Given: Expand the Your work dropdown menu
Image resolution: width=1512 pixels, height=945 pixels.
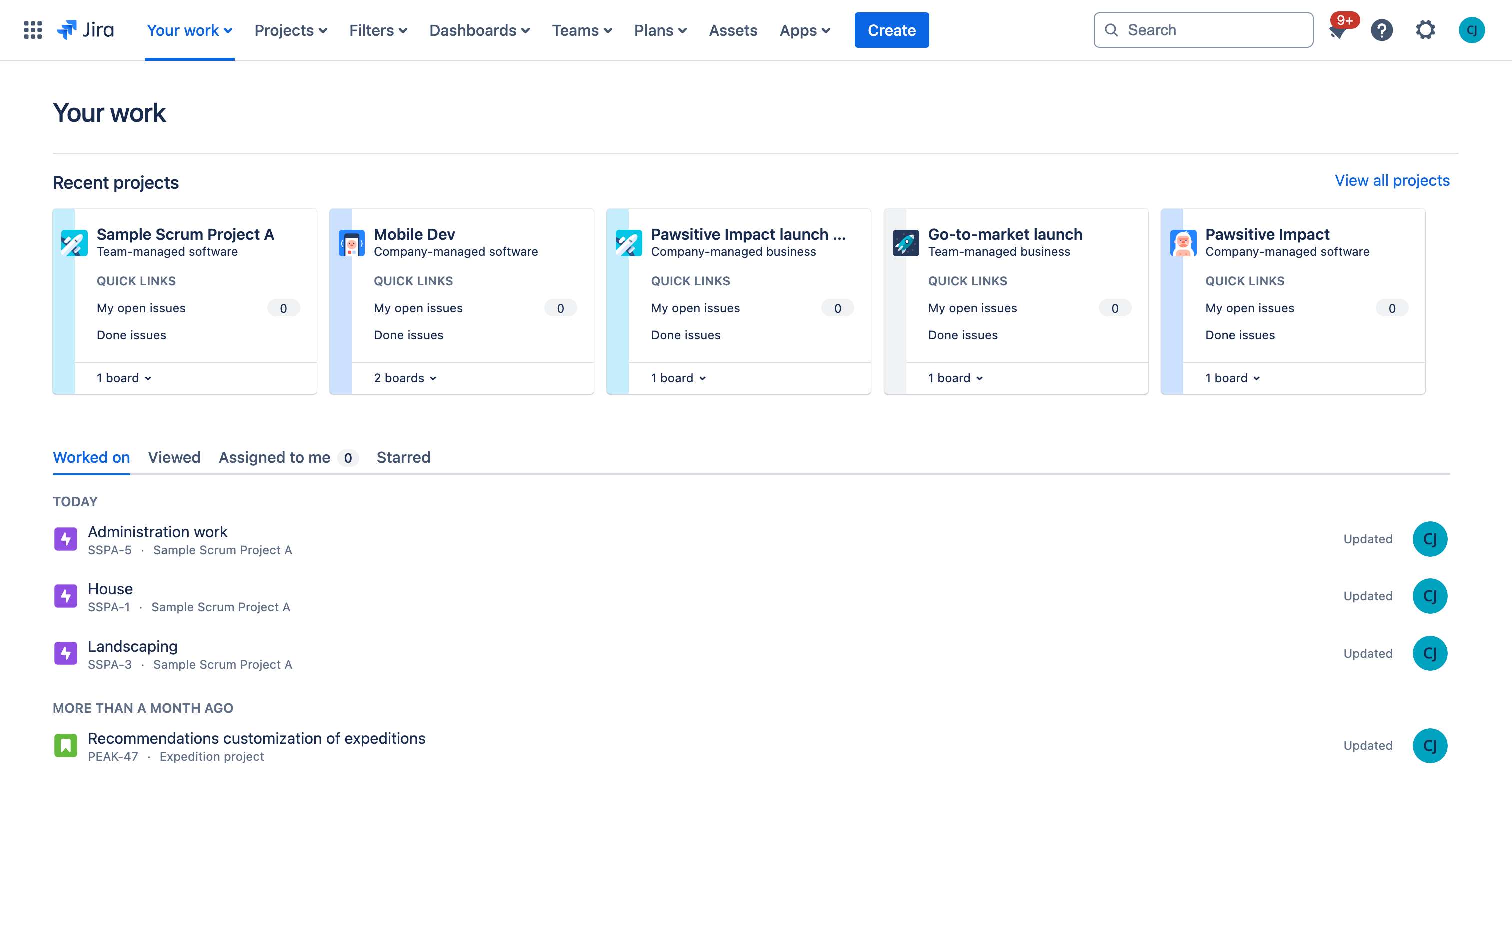Looking at the screenshot, I should tap(190, 30).
